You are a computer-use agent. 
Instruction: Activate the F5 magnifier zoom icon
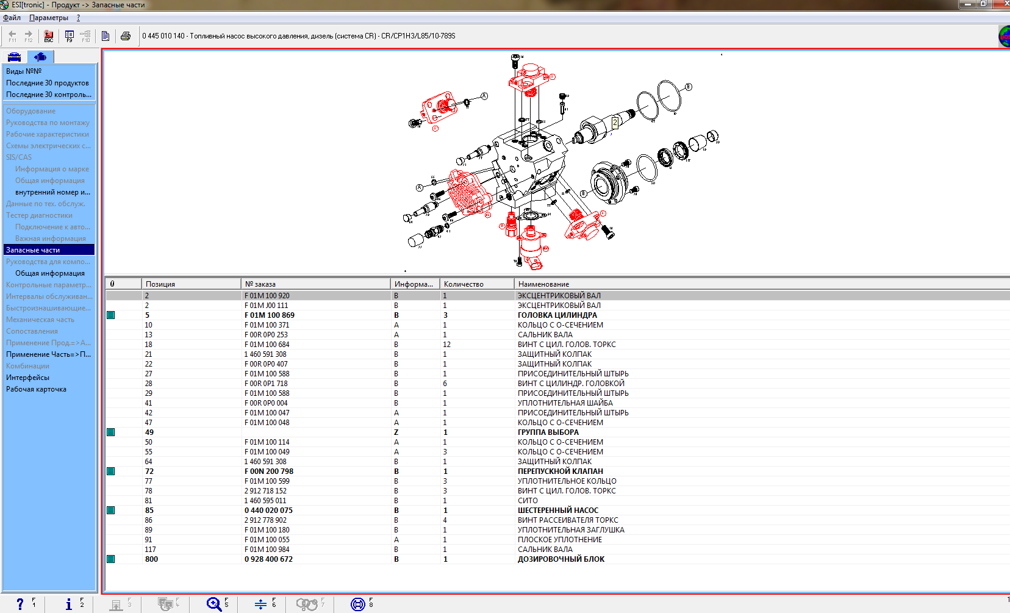tap(214, 604)
